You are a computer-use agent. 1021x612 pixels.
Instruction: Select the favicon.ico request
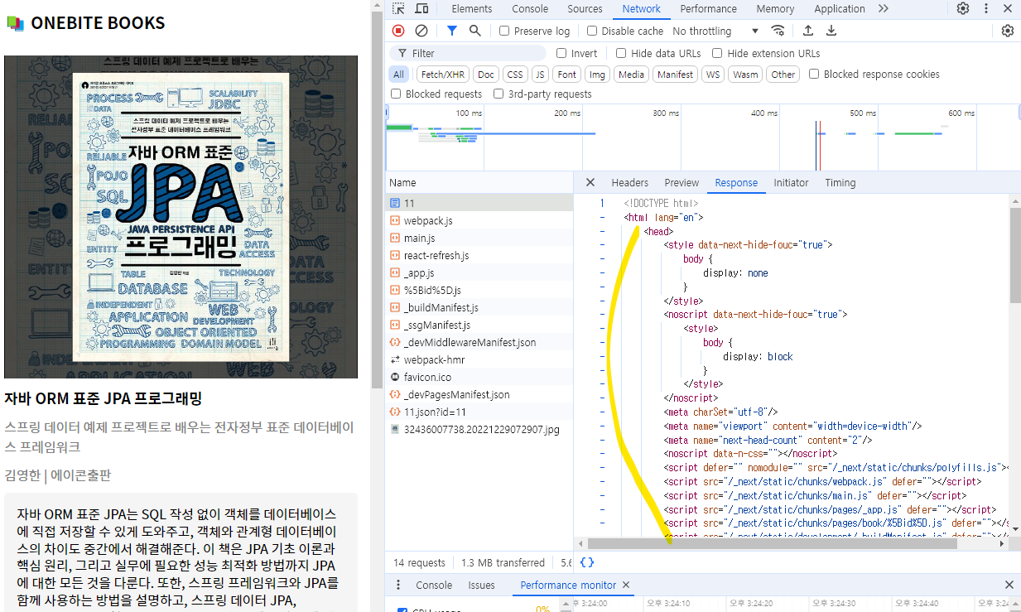coord(479,377)
